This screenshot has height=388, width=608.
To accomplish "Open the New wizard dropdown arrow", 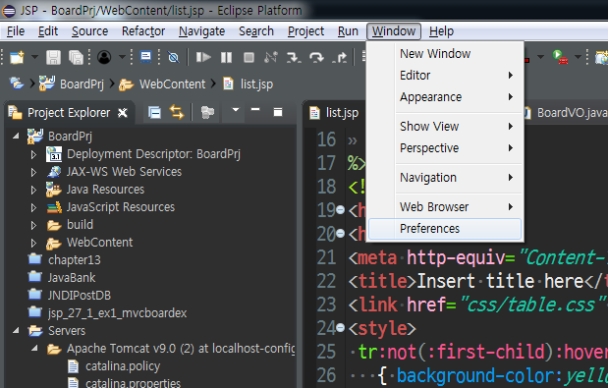I will tap(34, 57).
